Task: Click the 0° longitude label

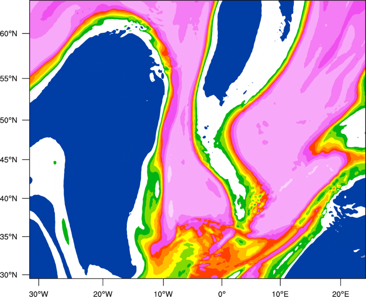Action: point(222,294)
